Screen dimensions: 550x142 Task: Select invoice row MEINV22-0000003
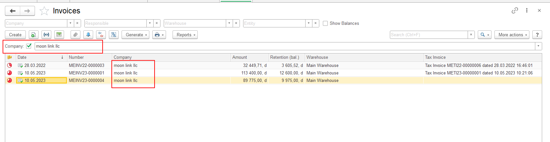pos(274,65)
